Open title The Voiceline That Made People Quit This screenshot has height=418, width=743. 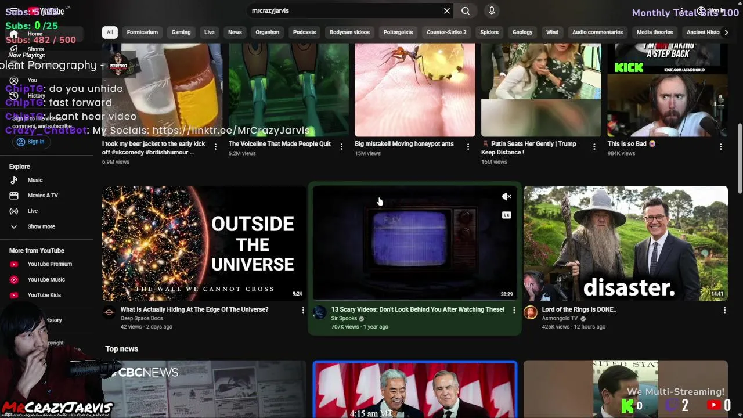pos(279,144)
